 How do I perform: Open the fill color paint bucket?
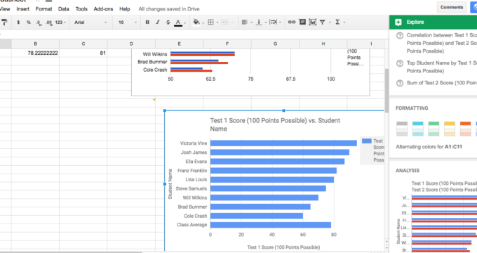coord(196,22)
